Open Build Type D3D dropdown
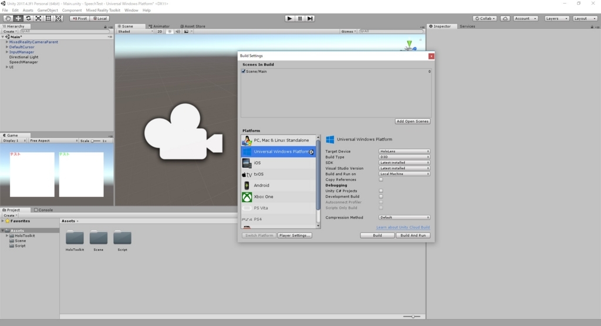601x326 pixels. 404,157
